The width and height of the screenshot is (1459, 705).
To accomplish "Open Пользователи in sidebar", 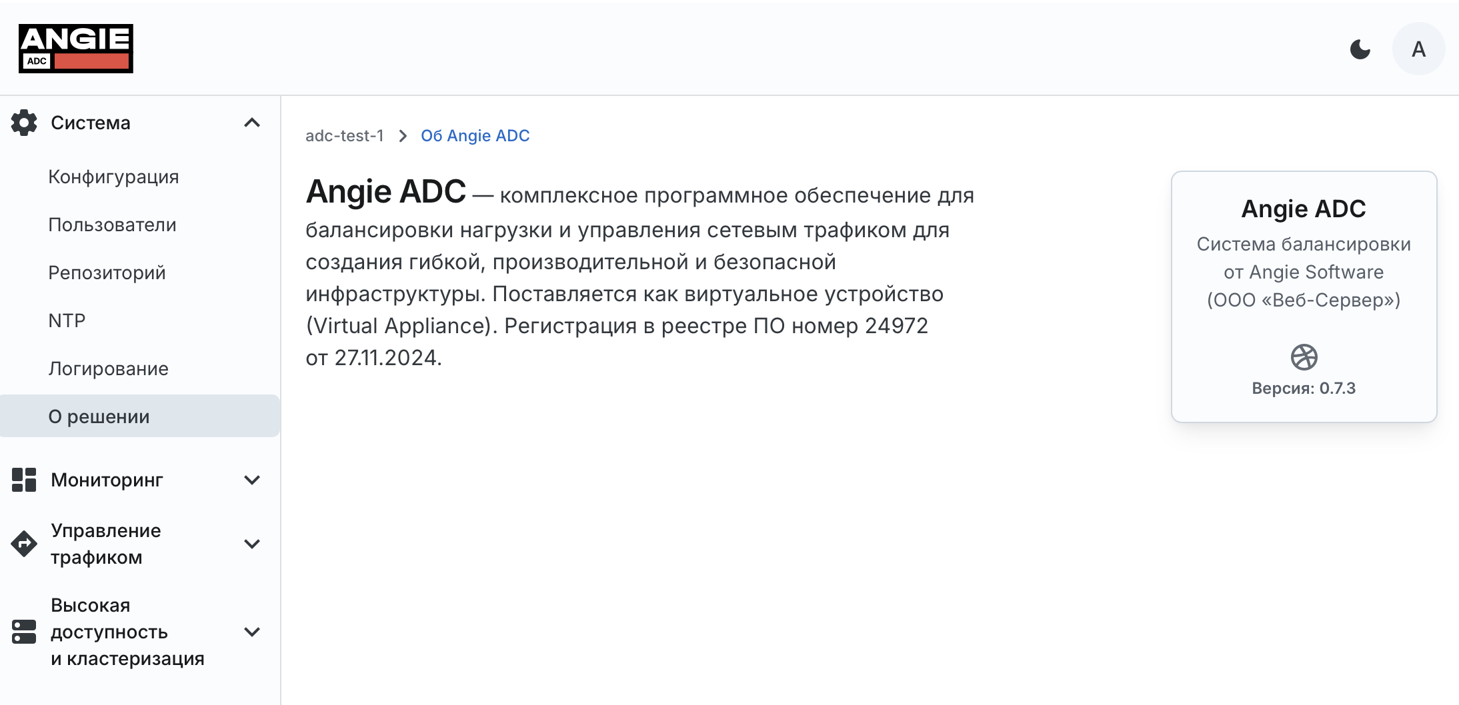I will coord(112,225).
